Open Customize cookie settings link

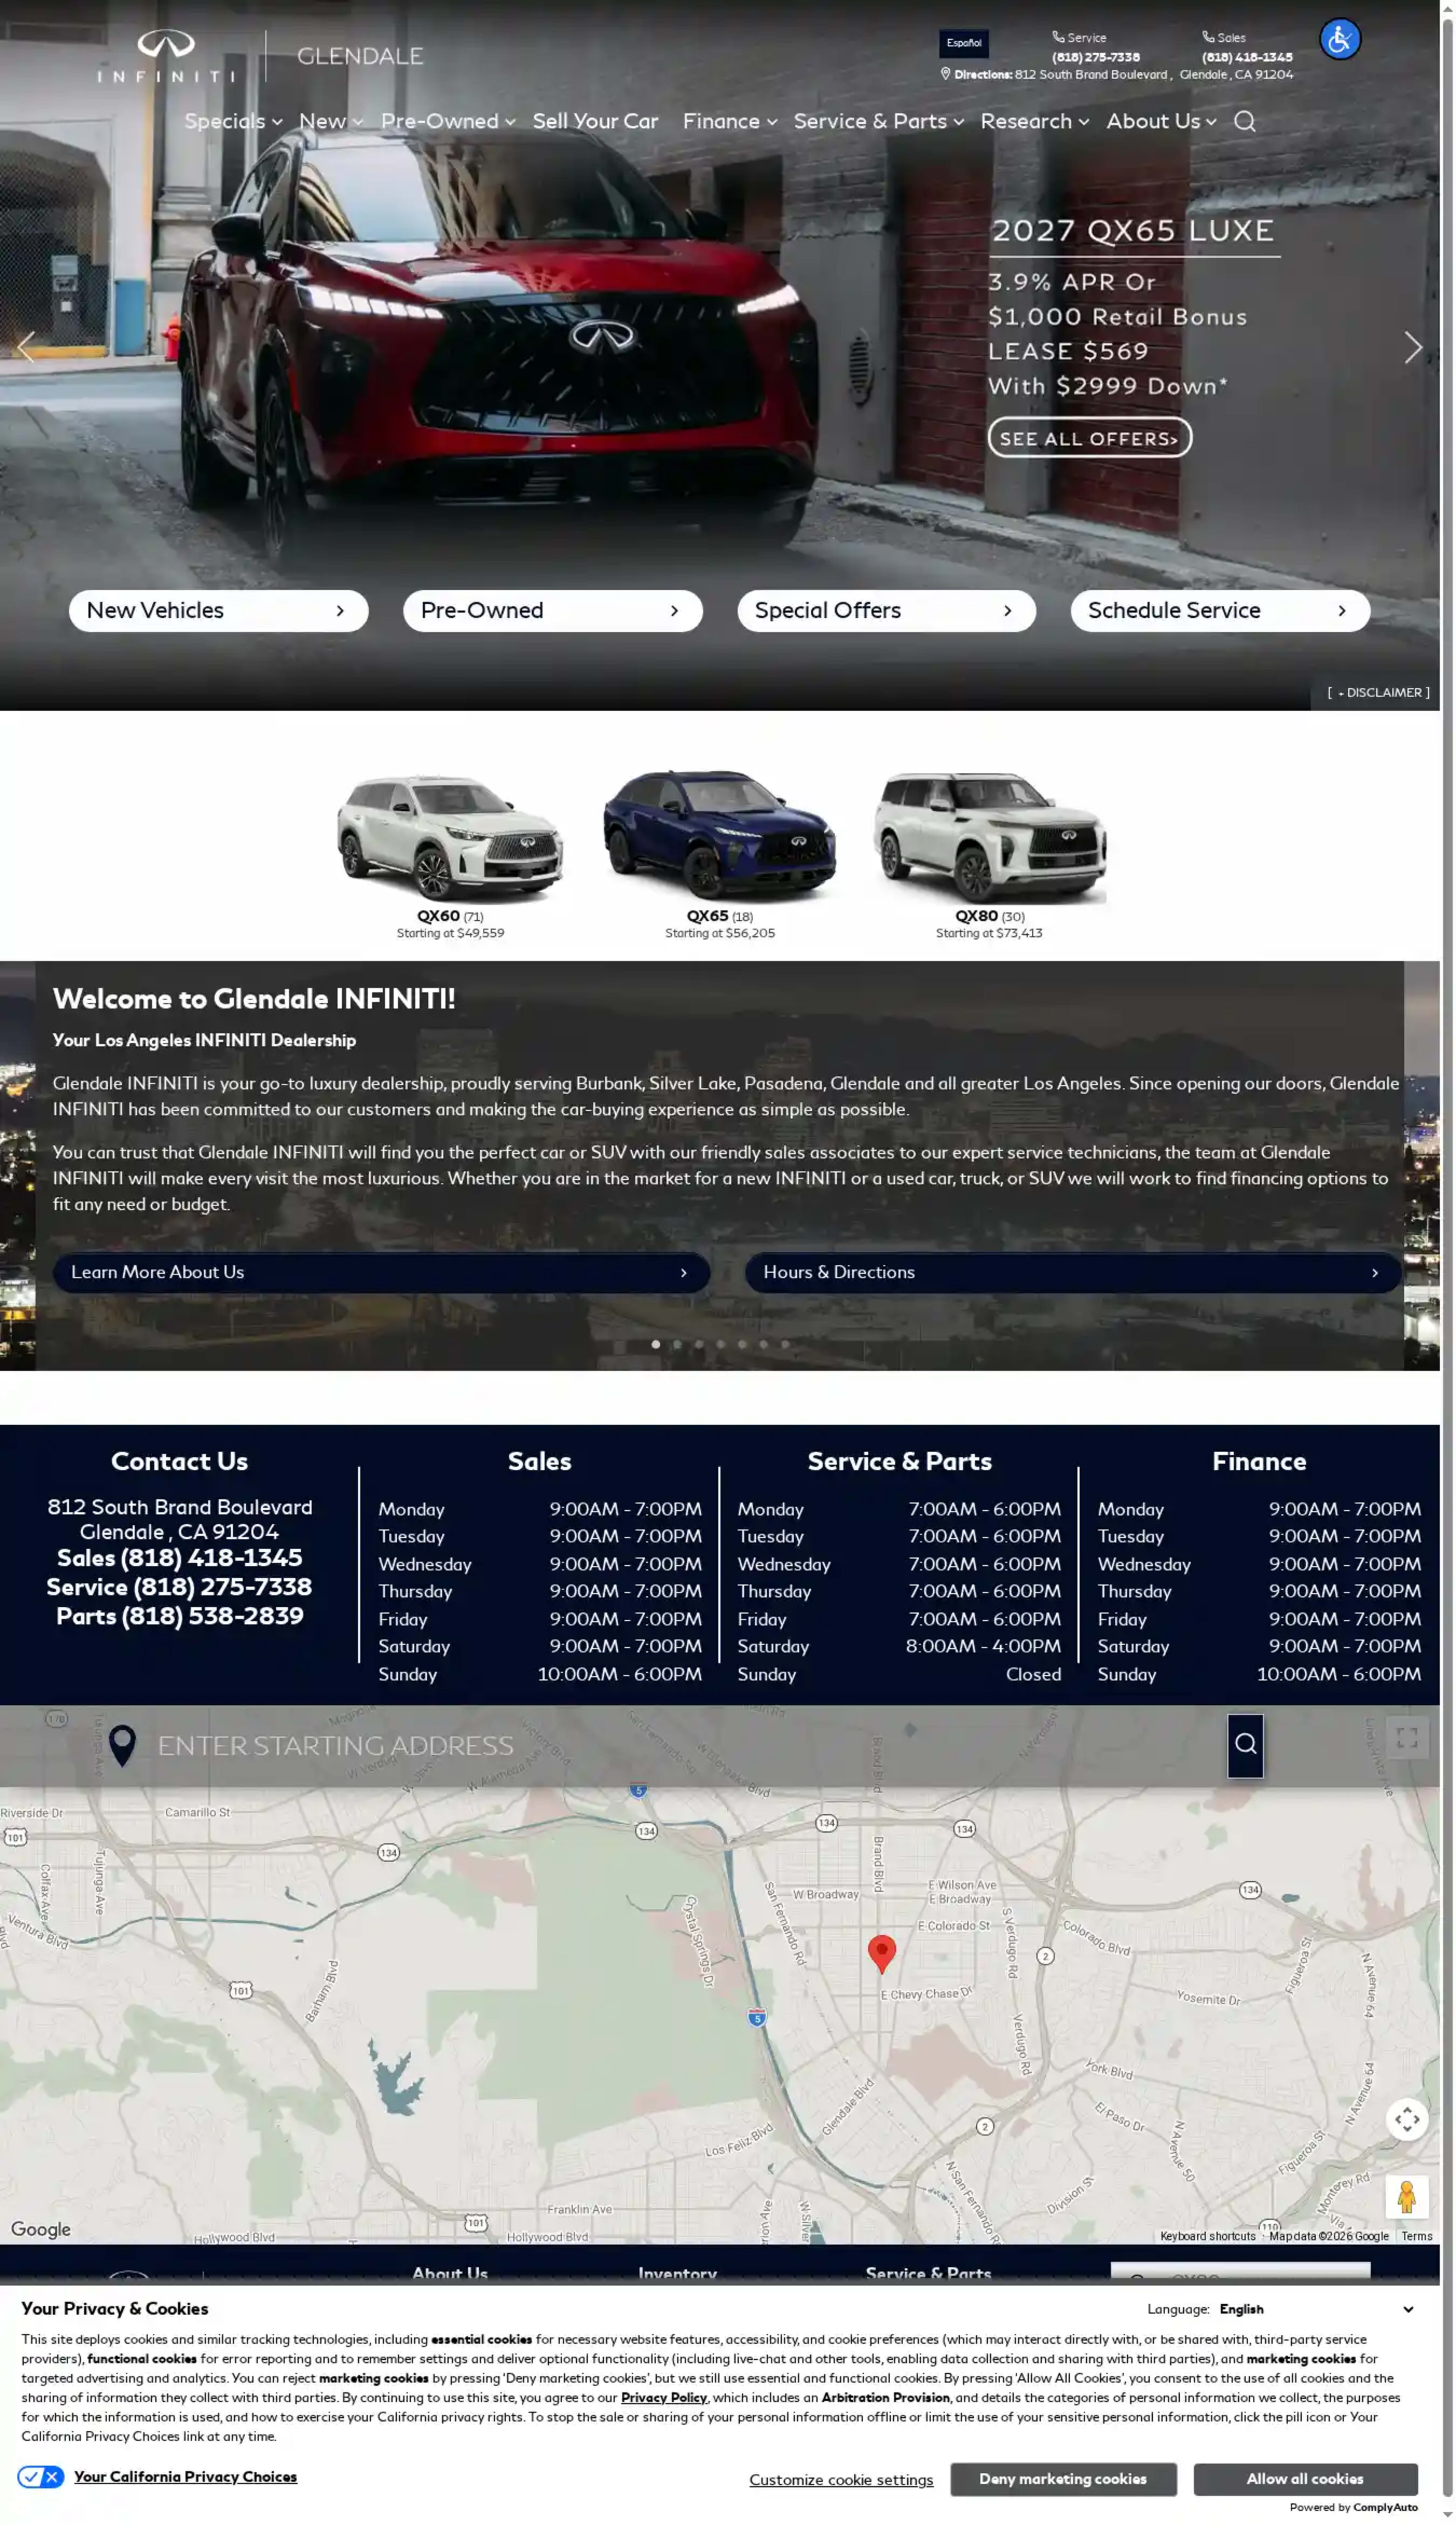tap(841, 2479)
